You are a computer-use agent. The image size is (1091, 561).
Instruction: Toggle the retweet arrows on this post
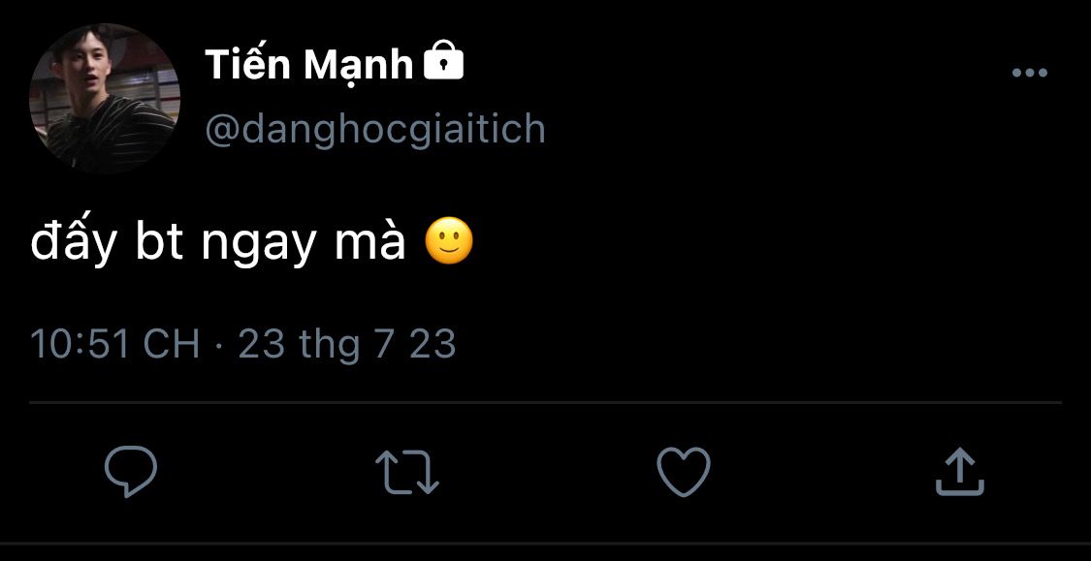[x=407, y=472]
